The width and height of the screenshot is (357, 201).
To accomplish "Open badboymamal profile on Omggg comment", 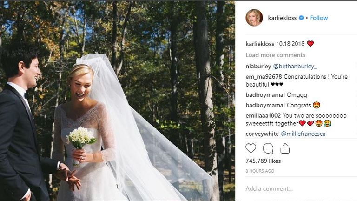I will coord(265,95).
